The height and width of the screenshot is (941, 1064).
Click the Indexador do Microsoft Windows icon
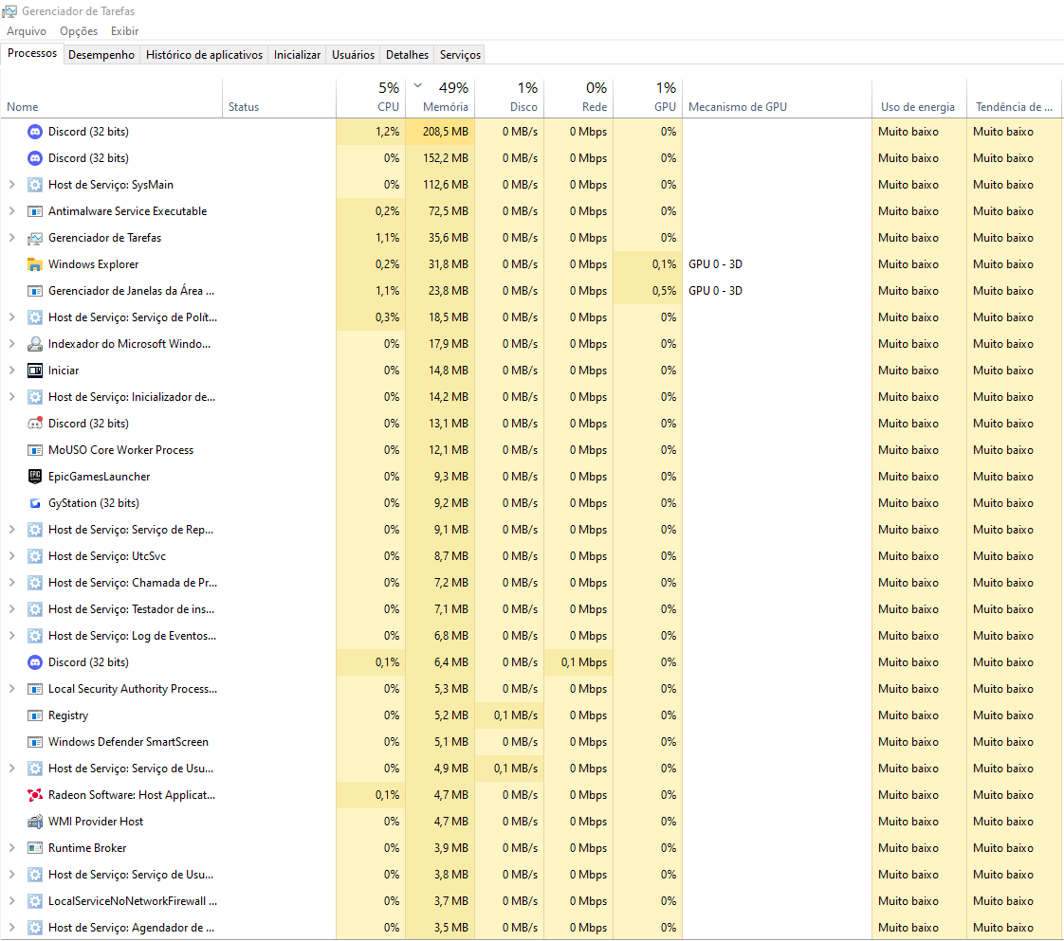34,344
